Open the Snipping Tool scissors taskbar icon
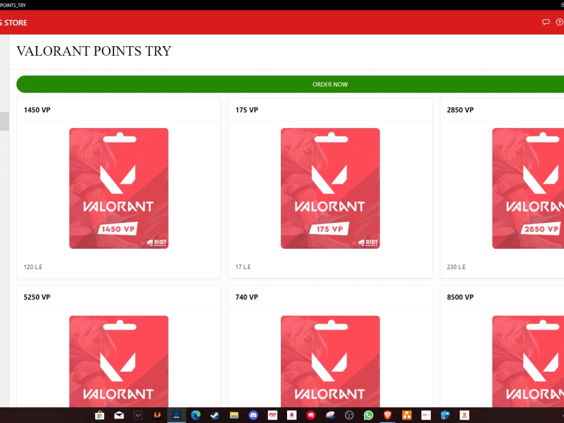 pyautogui.click(x=330, y=416)
